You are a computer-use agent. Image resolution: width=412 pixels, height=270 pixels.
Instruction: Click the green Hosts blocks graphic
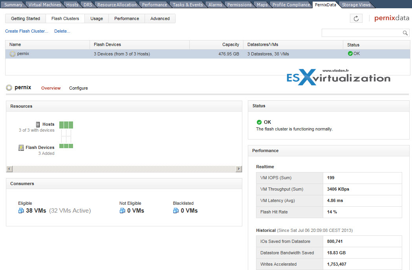[x=66, y=125]
